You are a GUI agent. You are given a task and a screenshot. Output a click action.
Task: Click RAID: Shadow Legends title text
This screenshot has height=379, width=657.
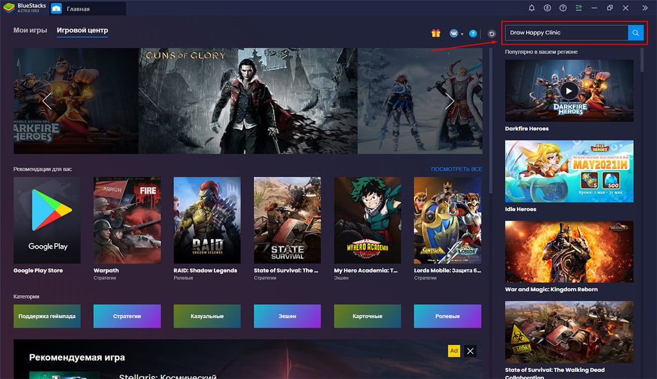click(205, 271)
